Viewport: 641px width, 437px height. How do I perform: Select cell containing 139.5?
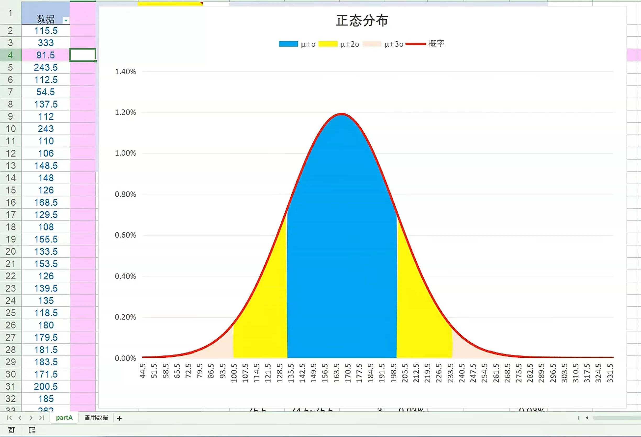click(46, 288)
